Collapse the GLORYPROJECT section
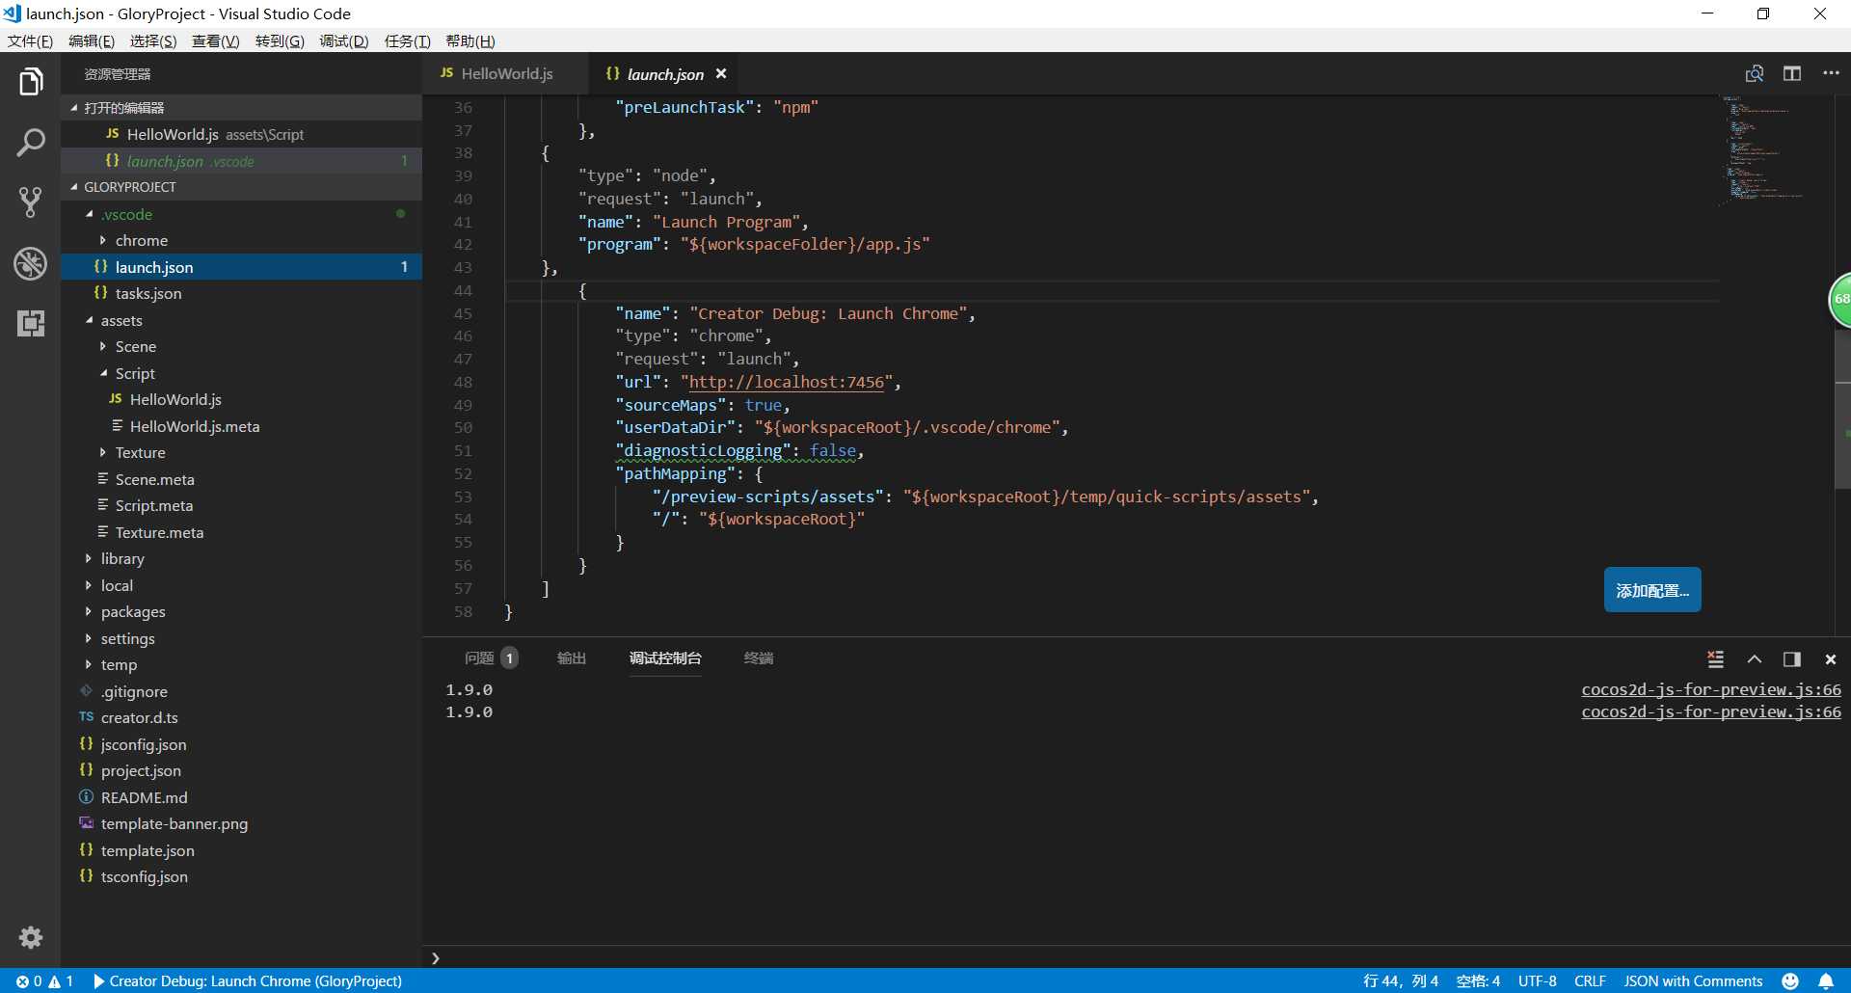This screenshot has width=1851, height=993. (241, 187)
